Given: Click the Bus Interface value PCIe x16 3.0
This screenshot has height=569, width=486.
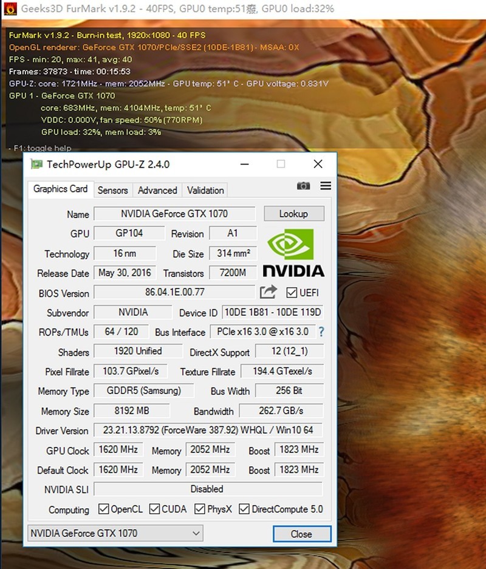Looking at the screenshot, I should click(263, 332).
